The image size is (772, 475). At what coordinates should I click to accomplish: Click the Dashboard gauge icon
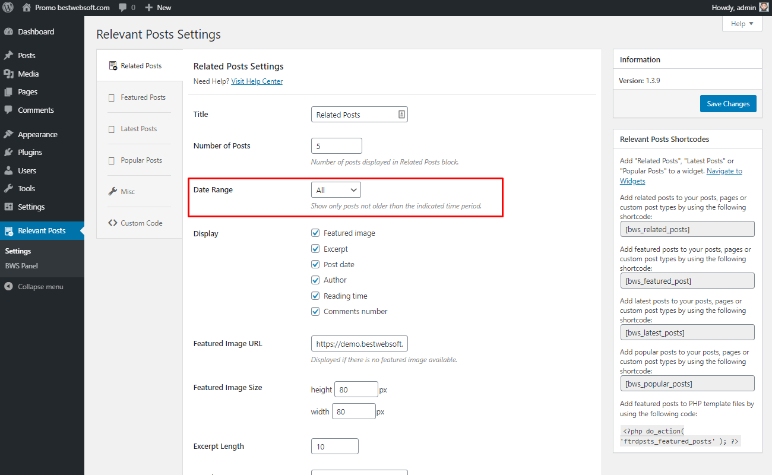[8, 31]
